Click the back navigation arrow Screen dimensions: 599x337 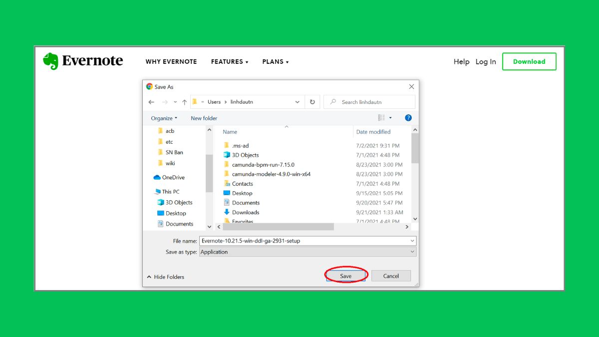pos(151,102)
